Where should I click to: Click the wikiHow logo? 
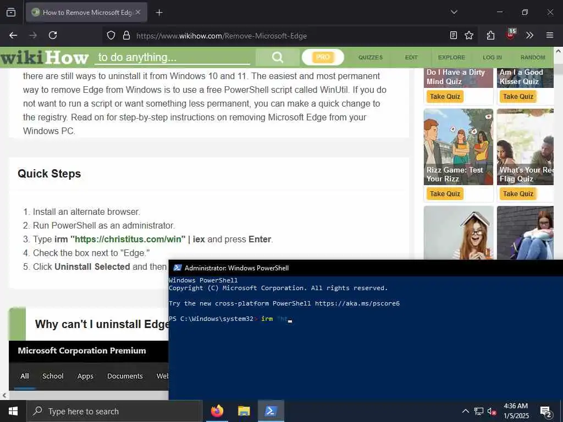[45, 57]
